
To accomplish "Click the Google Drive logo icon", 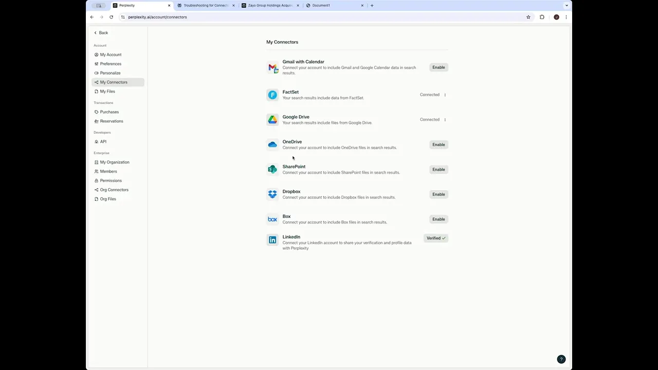I will pyautogui.click(x=272, y=120).
